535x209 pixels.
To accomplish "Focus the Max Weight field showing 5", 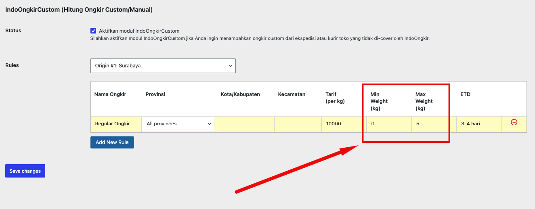I will coord(434,124).
